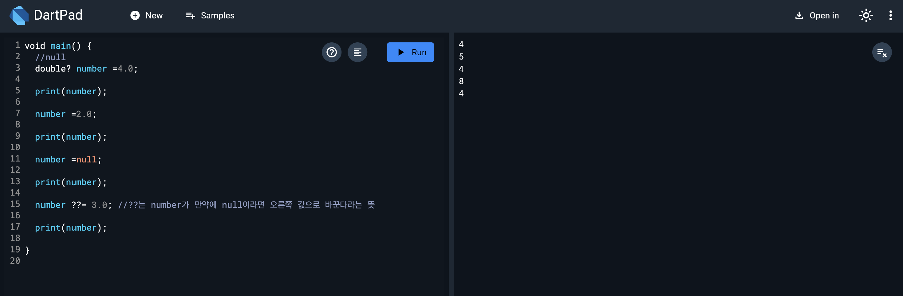Click the 'number ??= 3.0;' statement

tap(74, 205)
